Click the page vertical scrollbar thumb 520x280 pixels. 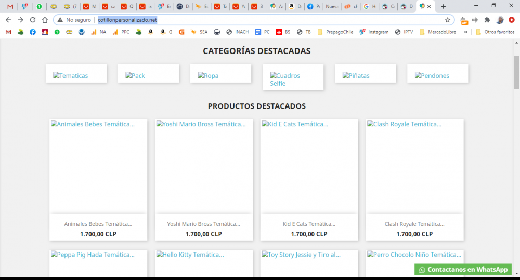coord(517,72)
